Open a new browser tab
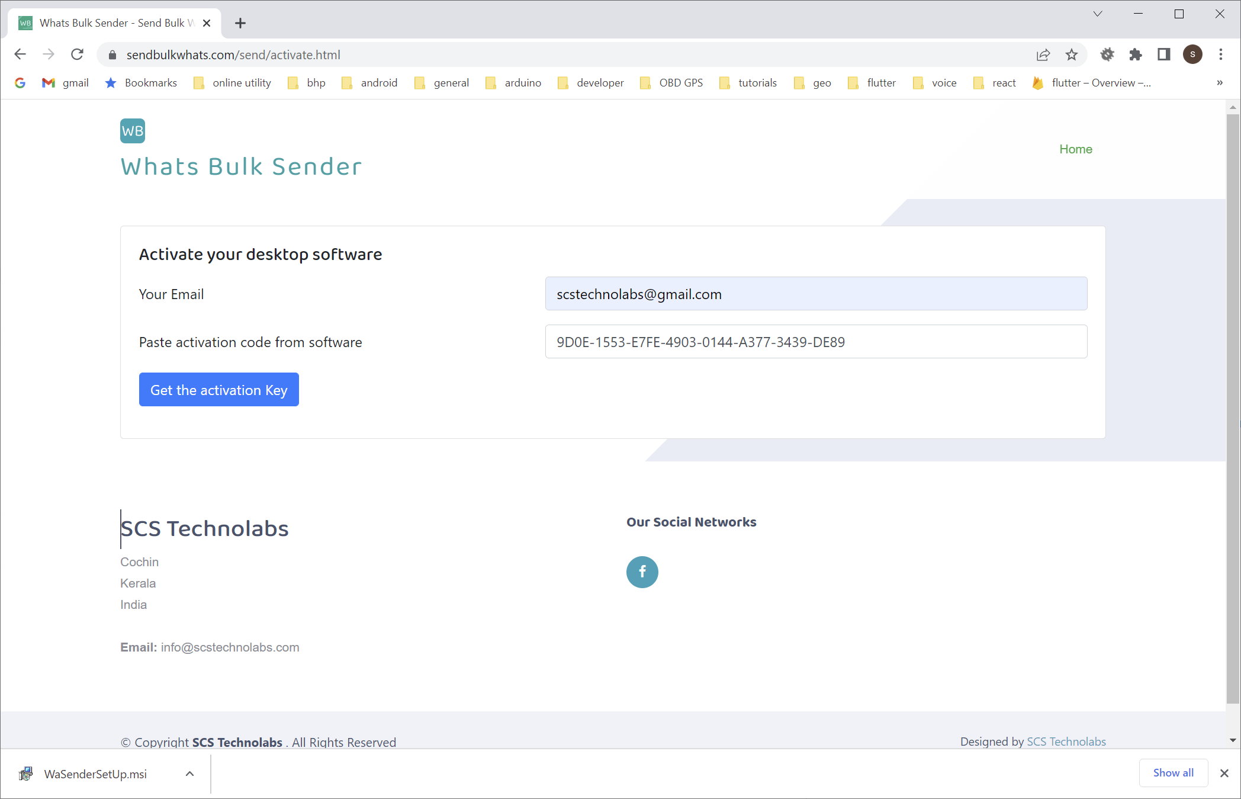1241x799 pixels. [x=240, y=23]
